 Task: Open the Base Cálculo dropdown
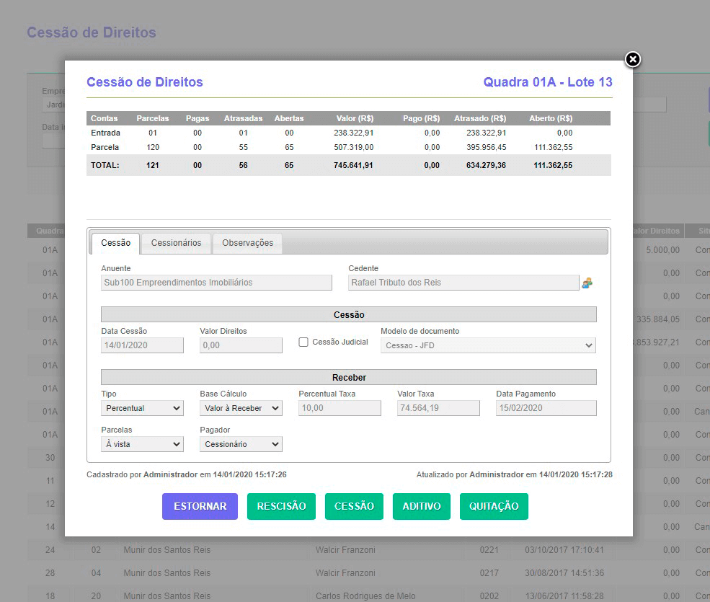241,408
